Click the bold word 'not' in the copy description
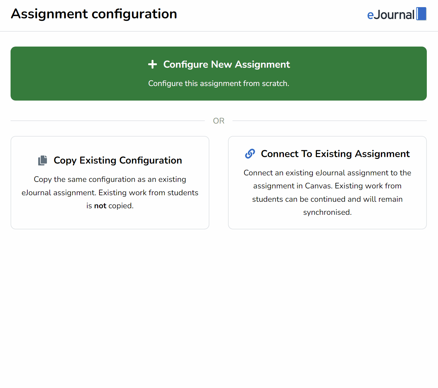 click(100, 205)
